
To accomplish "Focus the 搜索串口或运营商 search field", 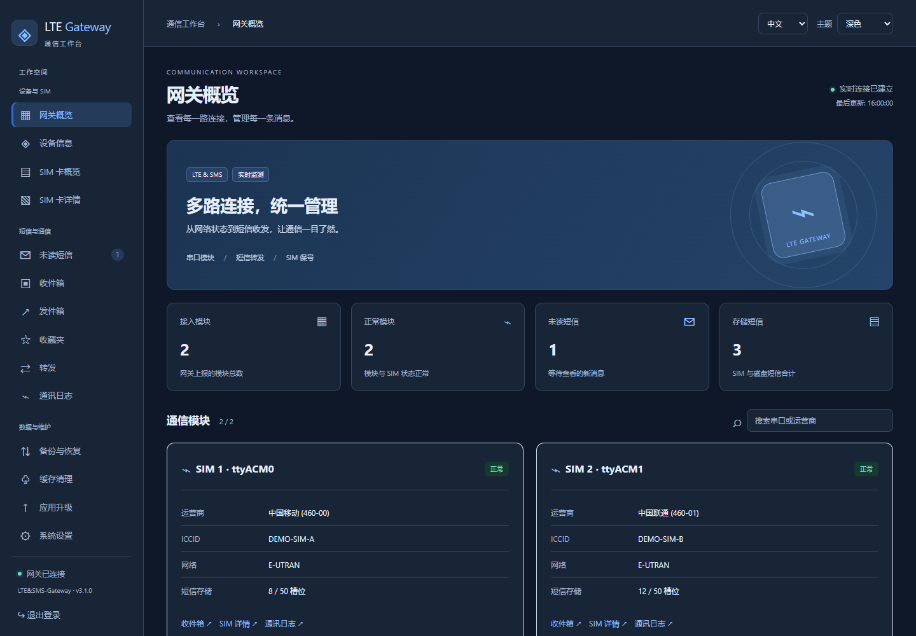I will tap(820, 420).
